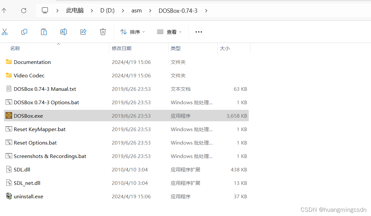Click the 438 KB size of SDL.dll

239,170
